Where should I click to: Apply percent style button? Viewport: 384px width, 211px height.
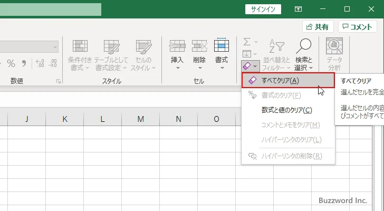(x=11, y=64)
